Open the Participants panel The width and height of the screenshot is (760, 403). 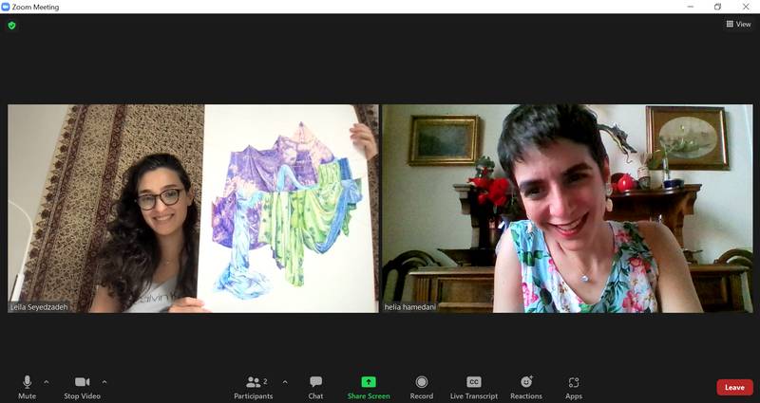(254, 385)
